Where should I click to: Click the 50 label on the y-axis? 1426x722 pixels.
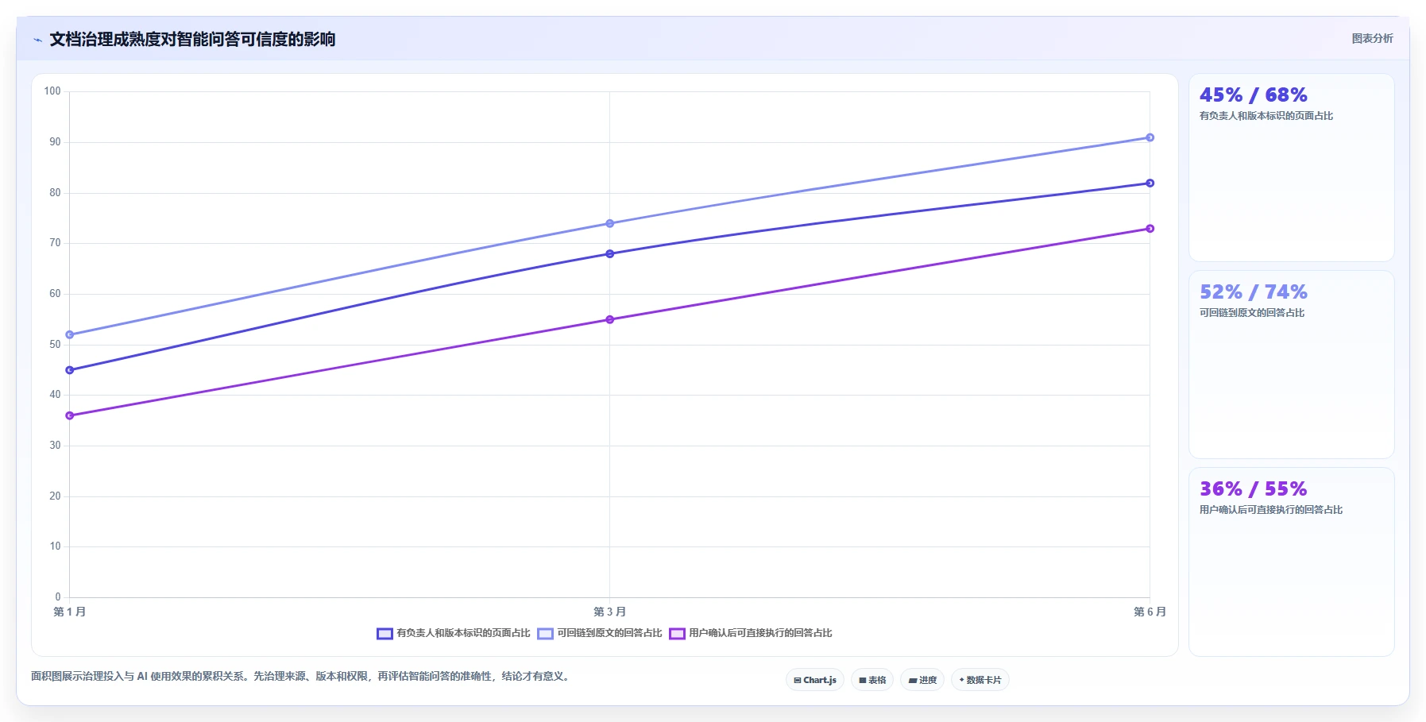pyautogui.click(x=55, y=345)
